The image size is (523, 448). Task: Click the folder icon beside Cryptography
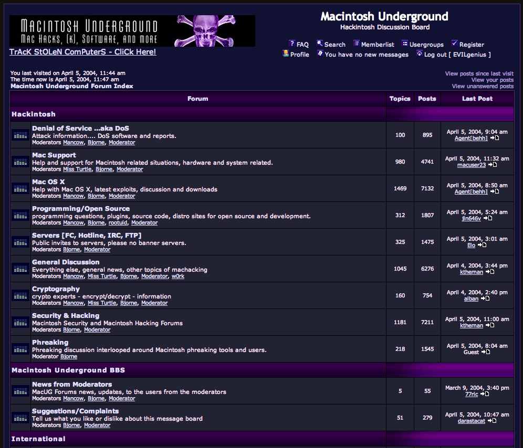coord(20,296)
